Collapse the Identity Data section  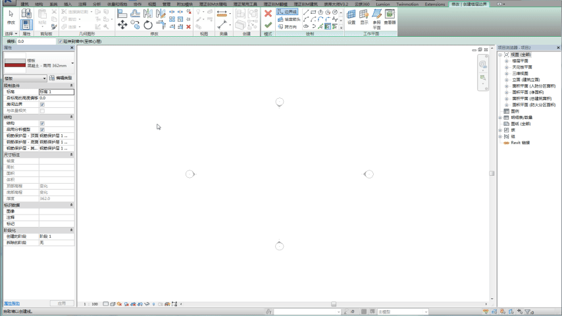[71, 205]
